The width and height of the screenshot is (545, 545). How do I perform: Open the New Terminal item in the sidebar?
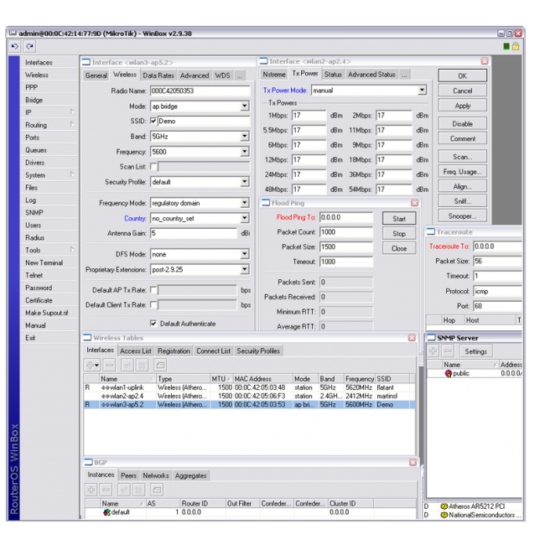(44, 262)
